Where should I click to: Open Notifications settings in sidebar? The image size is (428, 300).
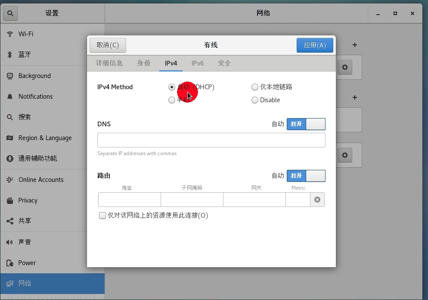coord(53,97)
